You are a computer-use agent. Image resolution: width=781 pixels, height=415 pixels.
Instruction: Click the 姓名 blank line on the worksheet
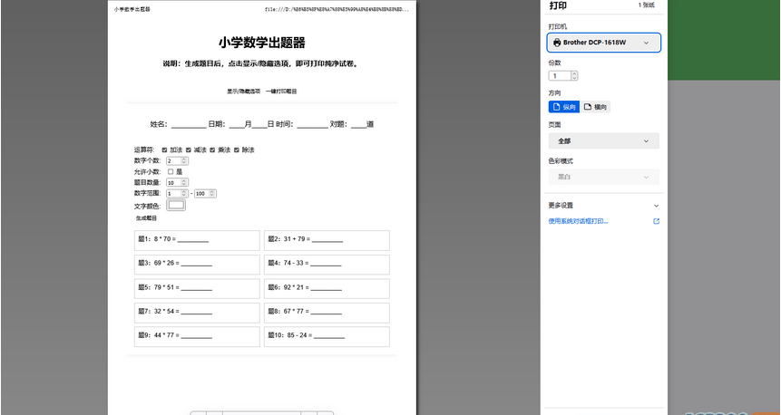(189, 125)
